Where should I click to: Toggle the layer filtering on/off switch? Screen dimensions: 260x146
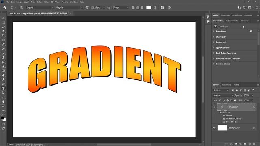point(253,90)
